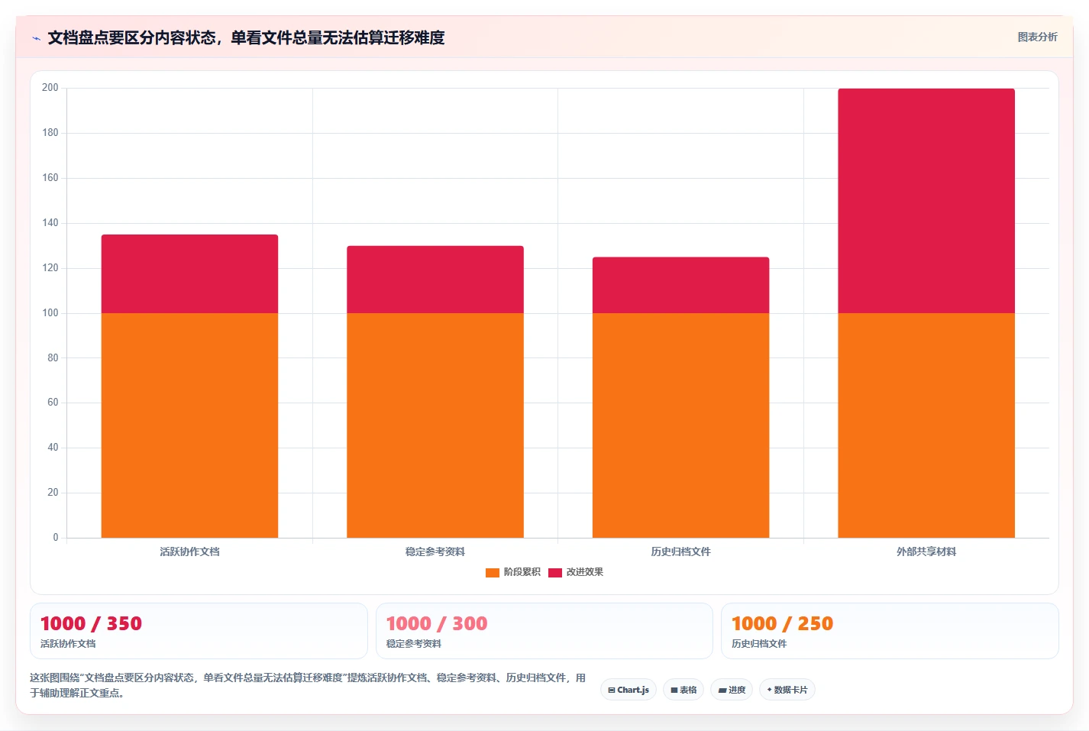The image size is (1089, 731).
Task: Click the description paragraph starting 这张图围绕
Action: [308, 685]
